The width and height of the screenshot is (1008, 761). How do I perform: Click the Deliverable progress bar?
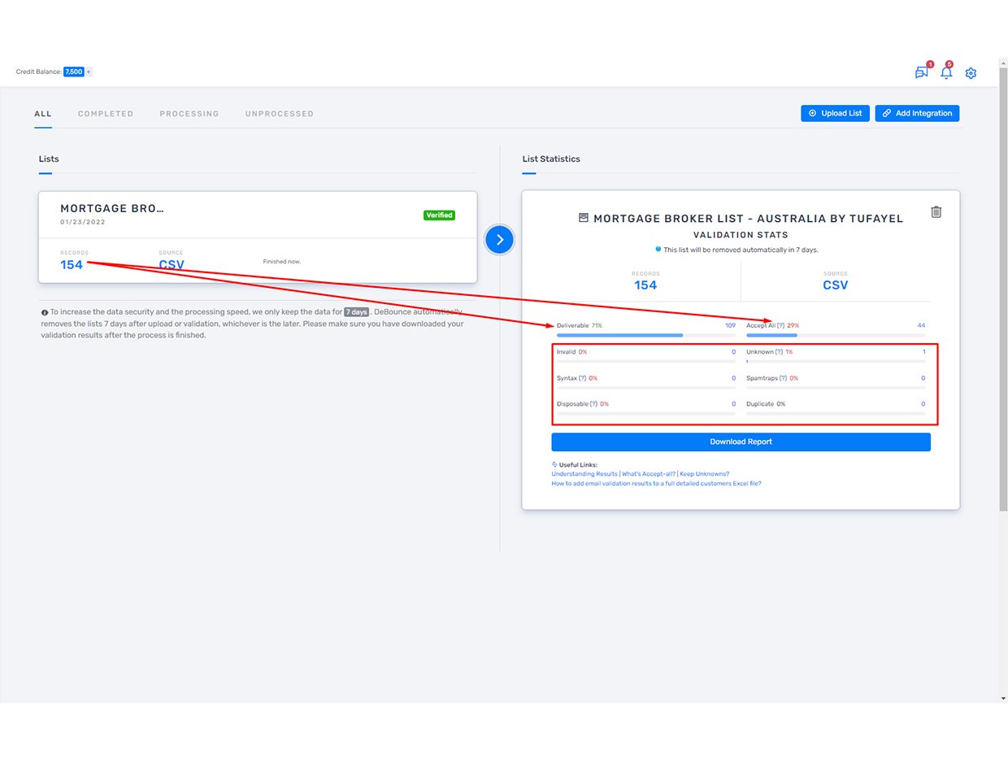[x=646, y=335]
